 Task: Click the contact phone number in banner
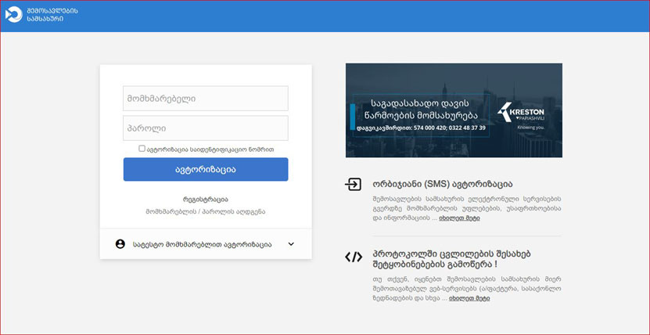tap(450, 128)
